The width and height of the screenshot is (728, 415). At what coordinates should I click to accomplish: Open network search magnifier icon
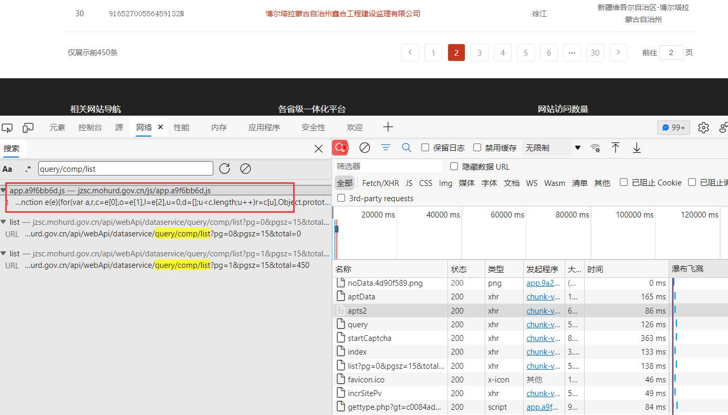coord(407,148)
